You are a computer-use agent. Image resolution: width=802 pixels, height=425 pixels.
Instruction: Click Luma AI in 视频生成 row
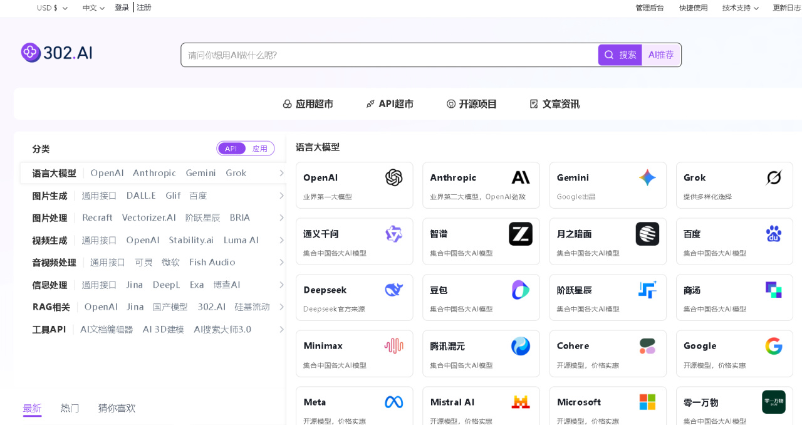click(x=241, y=240)
